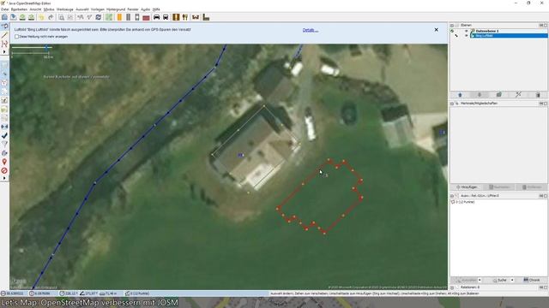Viewport: 549px width, 308px height.
Task: Click the upload data icon
Action: tap(31, 17)
